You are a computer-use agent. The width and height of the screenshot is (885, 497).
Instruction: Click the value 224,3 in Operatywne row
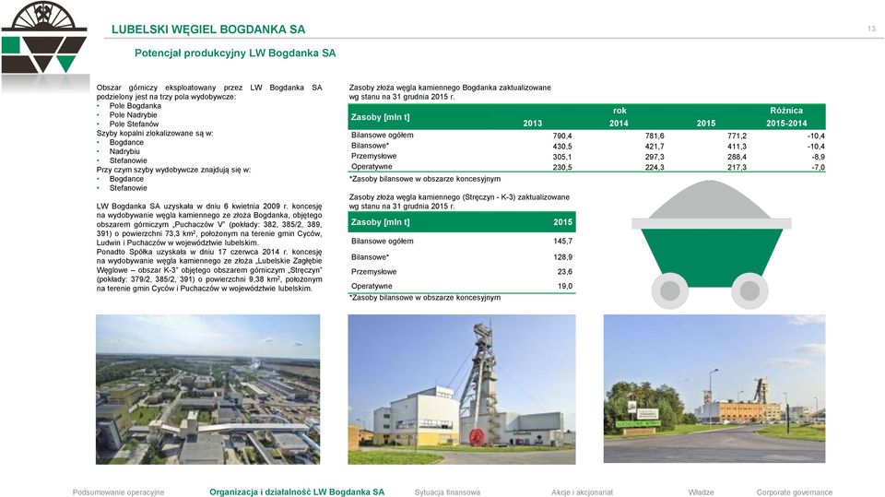click(655, 167)
